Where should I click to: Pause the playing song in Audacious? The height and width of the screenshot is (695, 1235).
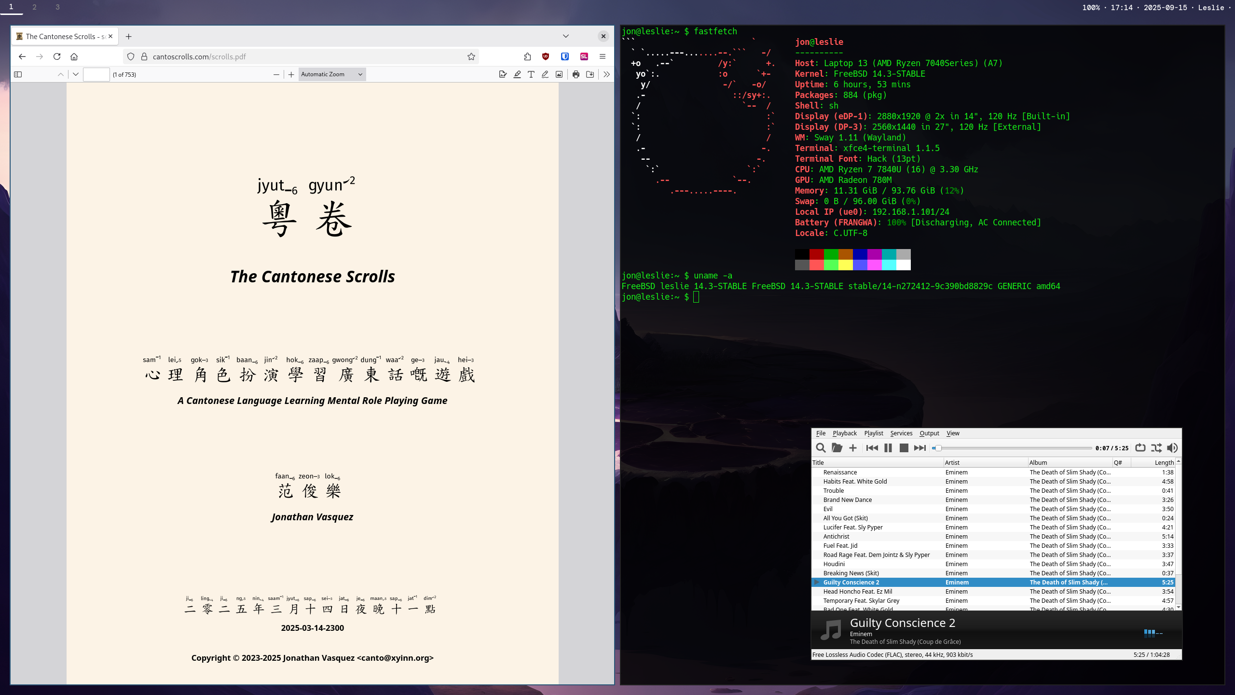888,448
